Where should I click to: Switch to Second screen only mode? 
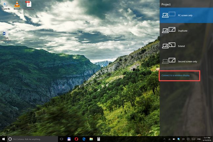pyautogui.click(x=186, y=61)
